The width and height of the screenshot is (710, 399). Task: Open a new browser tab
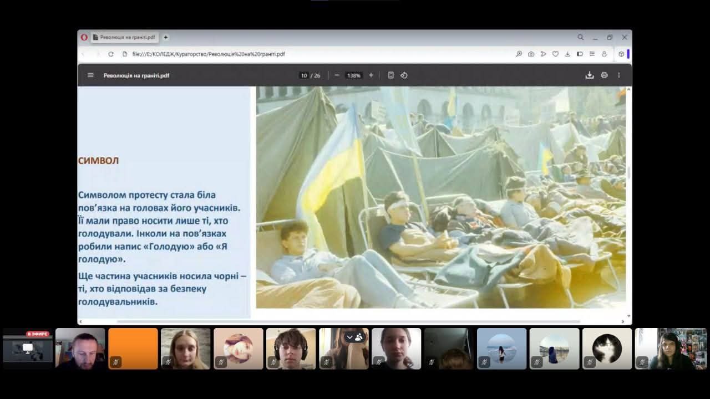point(166,37)
